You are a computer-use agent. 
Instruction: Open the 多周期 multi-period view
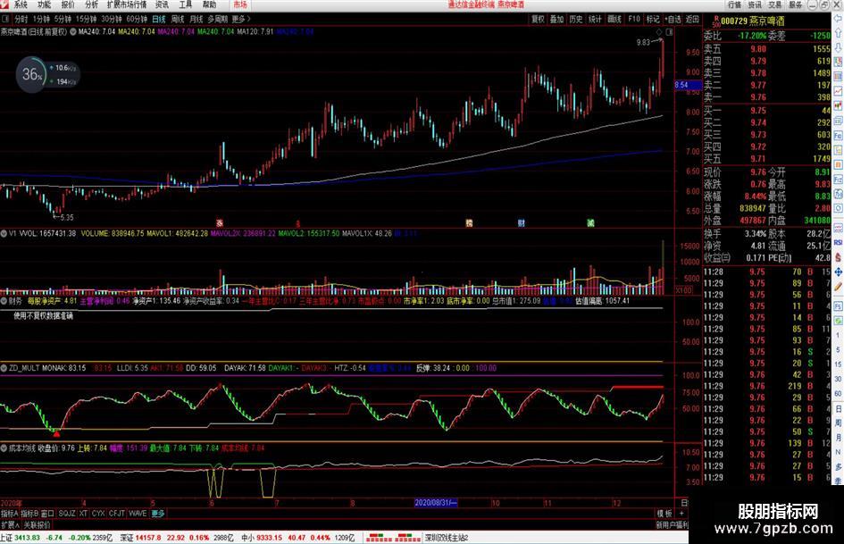[217, 20]
